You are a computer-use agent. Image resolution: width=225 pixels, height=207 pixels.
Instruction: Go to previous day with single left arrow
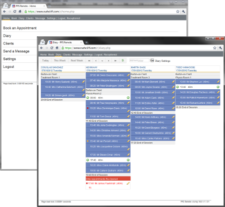coord(96,61)
